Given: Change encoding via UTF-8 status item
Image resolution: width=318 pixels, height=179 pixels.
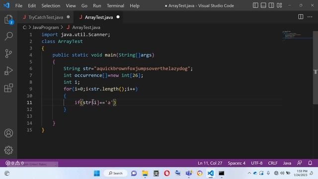Looking at the screenshot, I should pyautogui.click(x=256, y=163).
